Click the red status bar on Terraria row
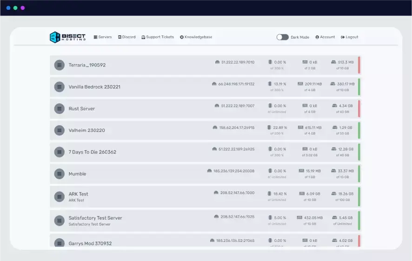 tap(359, 65)
